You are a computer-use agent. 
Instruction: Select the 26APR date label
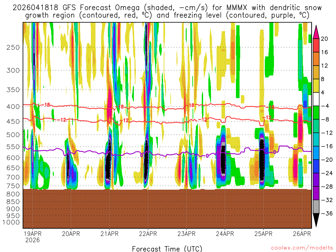302,234
